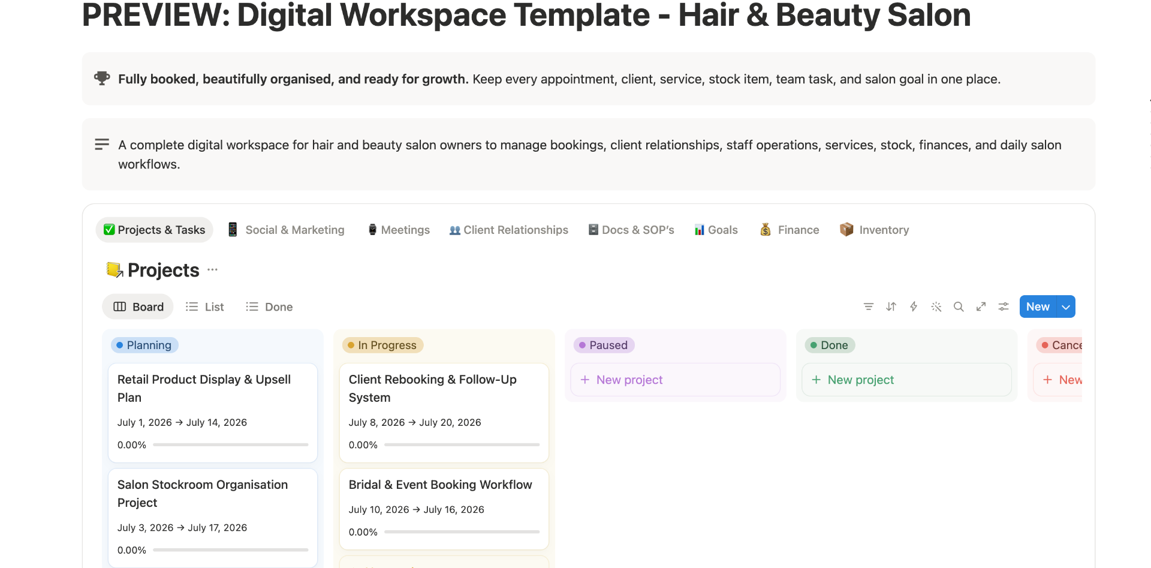Image resolution: width=1151 pixels, height=568 pixels.
Task: Click the In Progress status tag
Action: (x=382, y=345)
